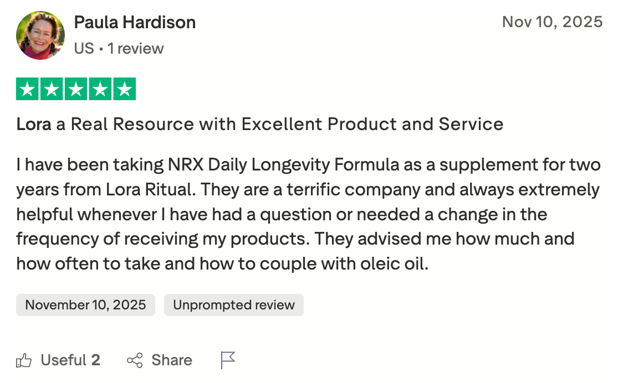
Task: Click the third star in the rating
Action: click(x=74, y=88)
